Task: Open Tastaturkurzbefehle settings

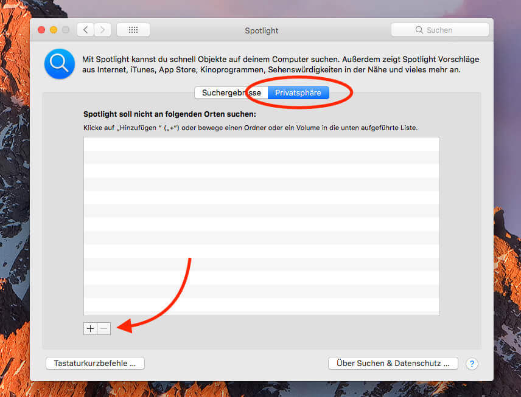Action: (x=95, y=363)
